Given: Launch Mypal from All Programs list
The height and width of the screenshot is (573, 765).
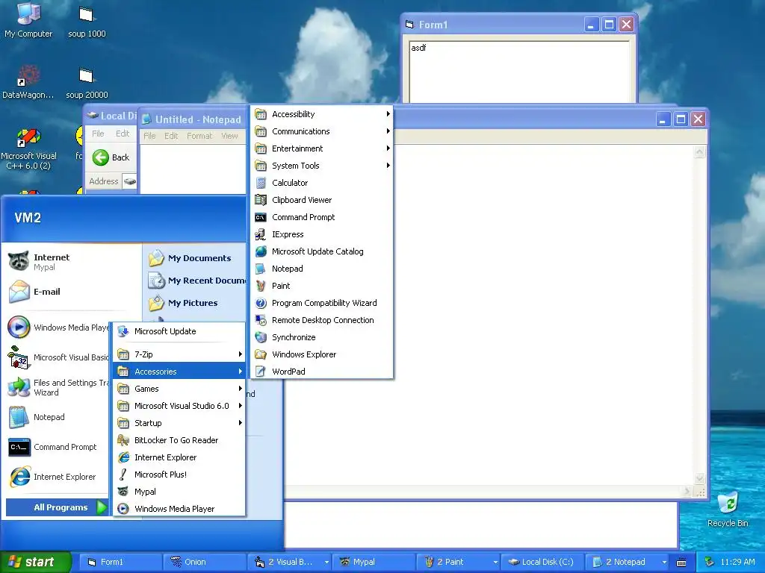Looking at the screenshot, I should click(x=179, y=492).
